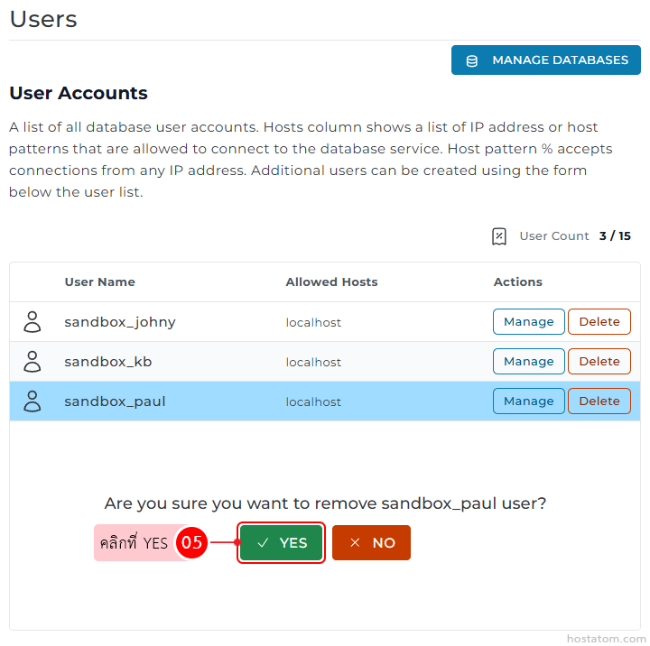Click the Actions column header
Image resolution: width=650 pixels, height=646 pixels.
518,281
